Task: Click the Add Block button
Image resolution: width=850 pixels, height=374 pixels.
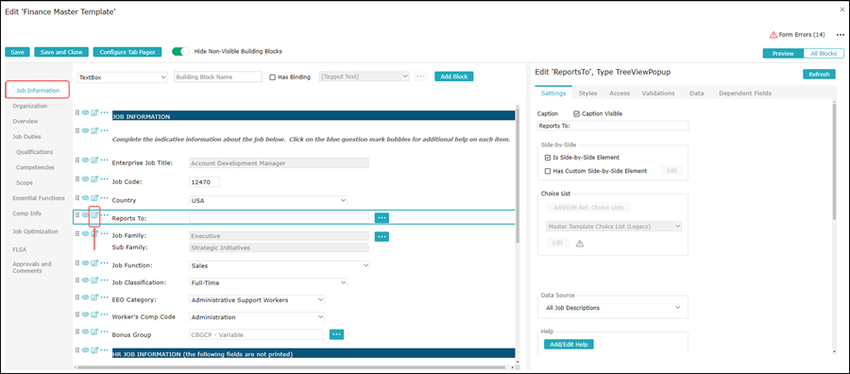Action: point(453,76)
